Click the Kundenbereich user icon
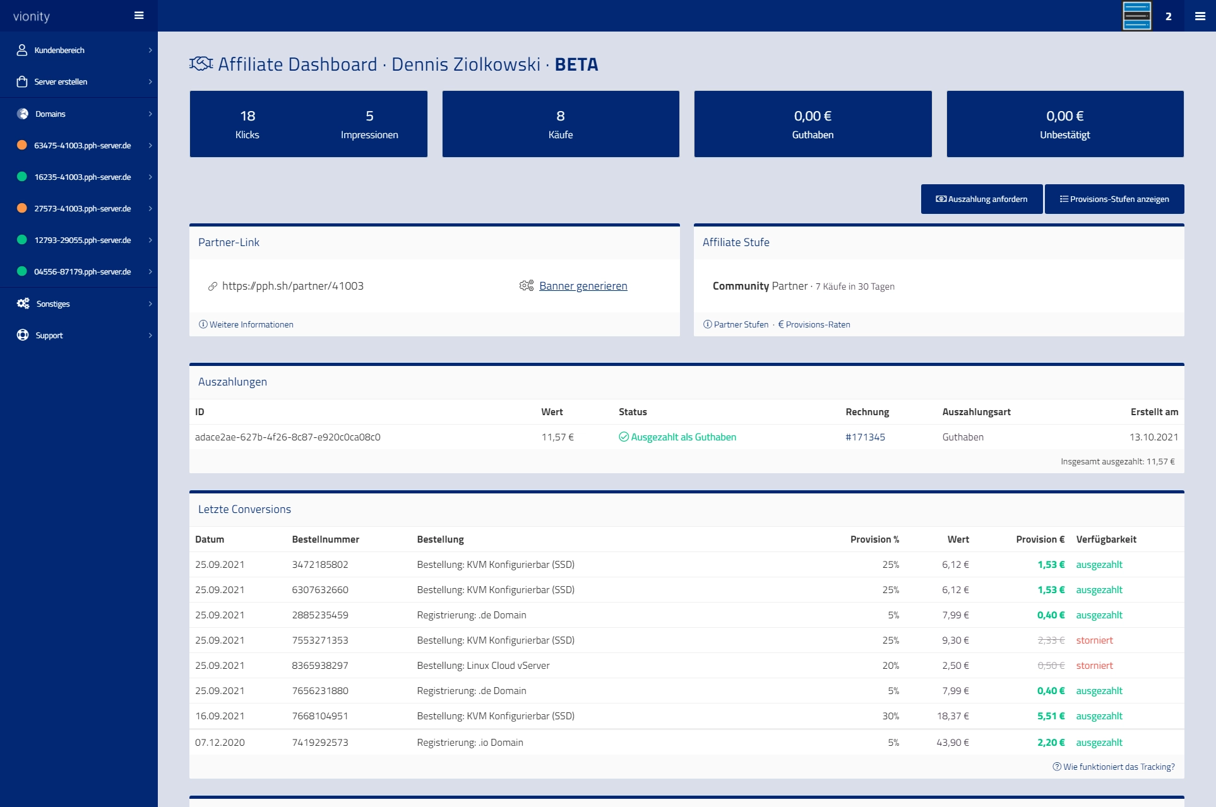Image resolution: width=1216 pixels, height=807 pixels. pyautogui.click(x=22, y=50)
